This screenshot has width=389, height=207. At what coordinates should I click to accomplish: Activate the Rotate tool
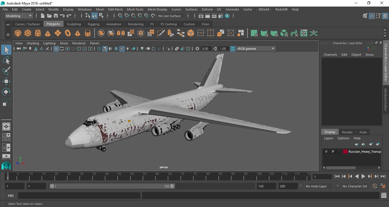[6, 92]
